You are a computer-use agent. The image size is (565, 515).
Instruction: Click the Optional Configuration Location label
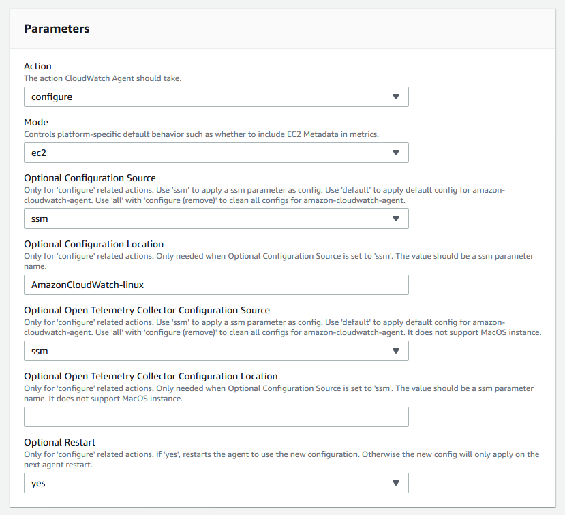click(93, 244)
